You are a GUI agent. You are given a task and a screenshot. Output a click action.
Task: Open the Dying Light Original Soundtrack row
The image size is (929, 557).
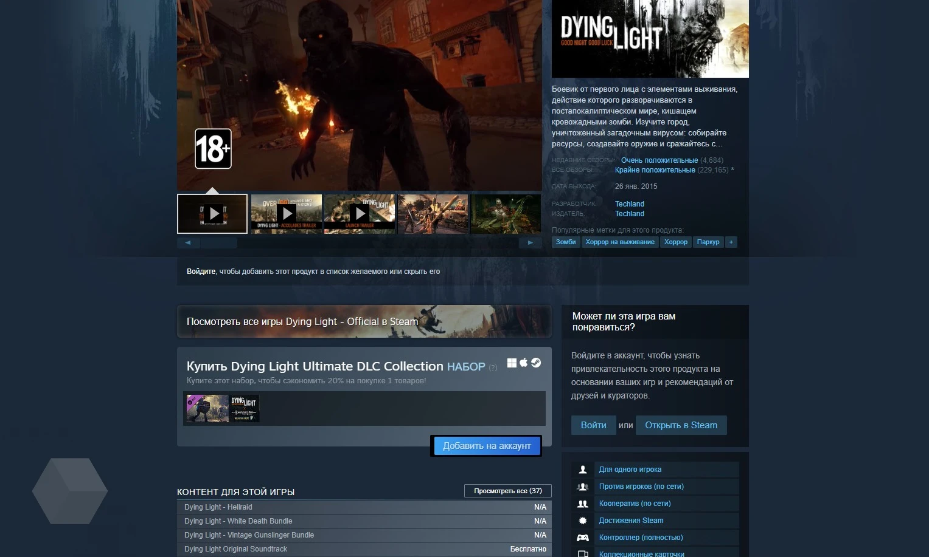pyautogui.click(x=364, y=549)
